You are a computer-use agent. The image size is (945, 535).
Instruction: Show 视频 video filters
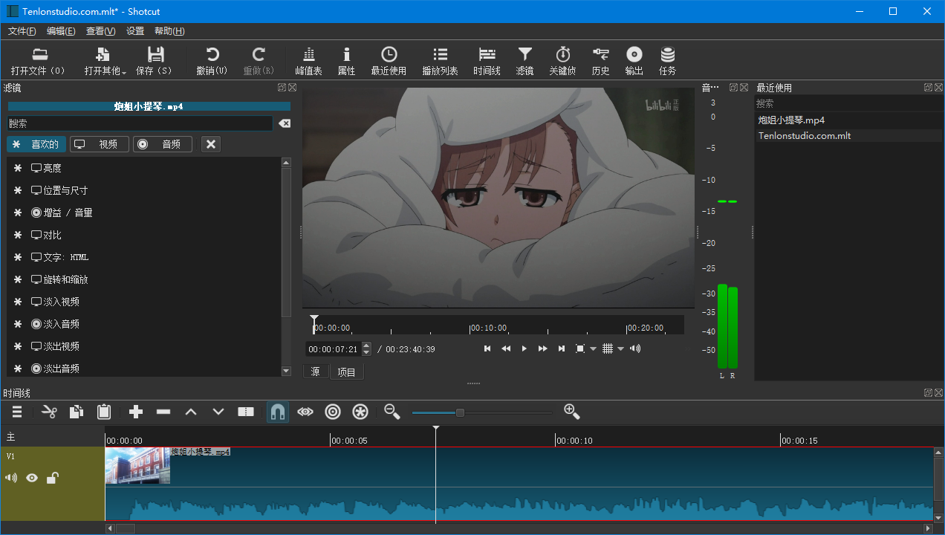pyautogui.click(x=100, y=144)
